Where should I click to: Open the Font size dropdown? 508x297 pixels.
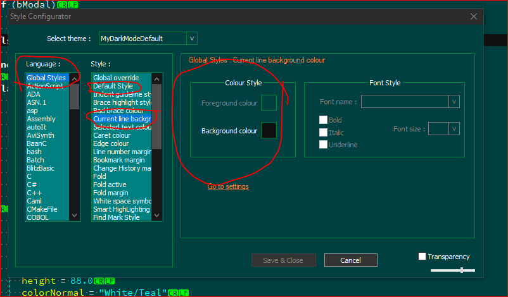454,129
